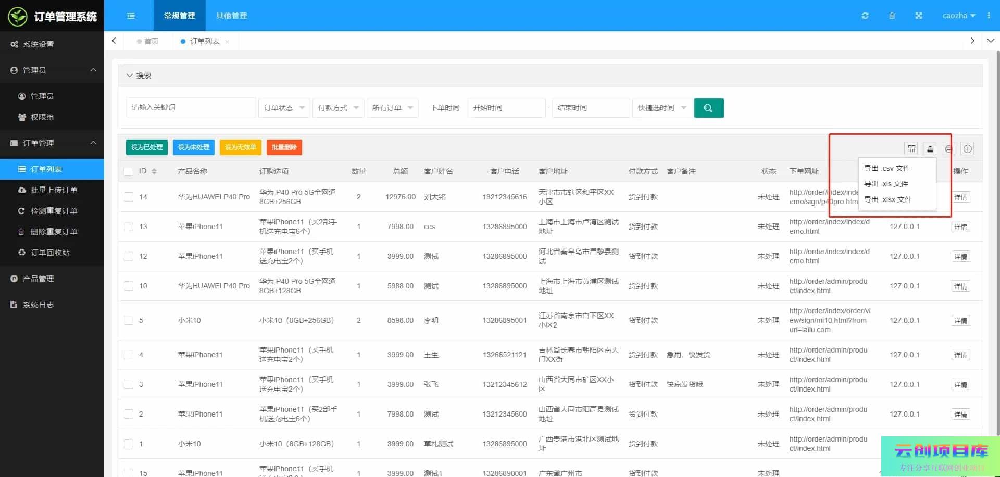Switch to the 其他管理 top tab
Image resolution: width=1000 pixels, height=477 pixels.
[232, 16]
